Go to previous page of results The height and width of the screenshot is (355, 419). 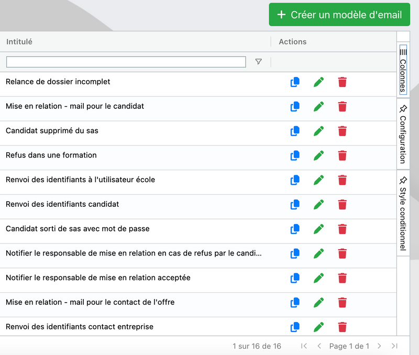pos(319,346)
